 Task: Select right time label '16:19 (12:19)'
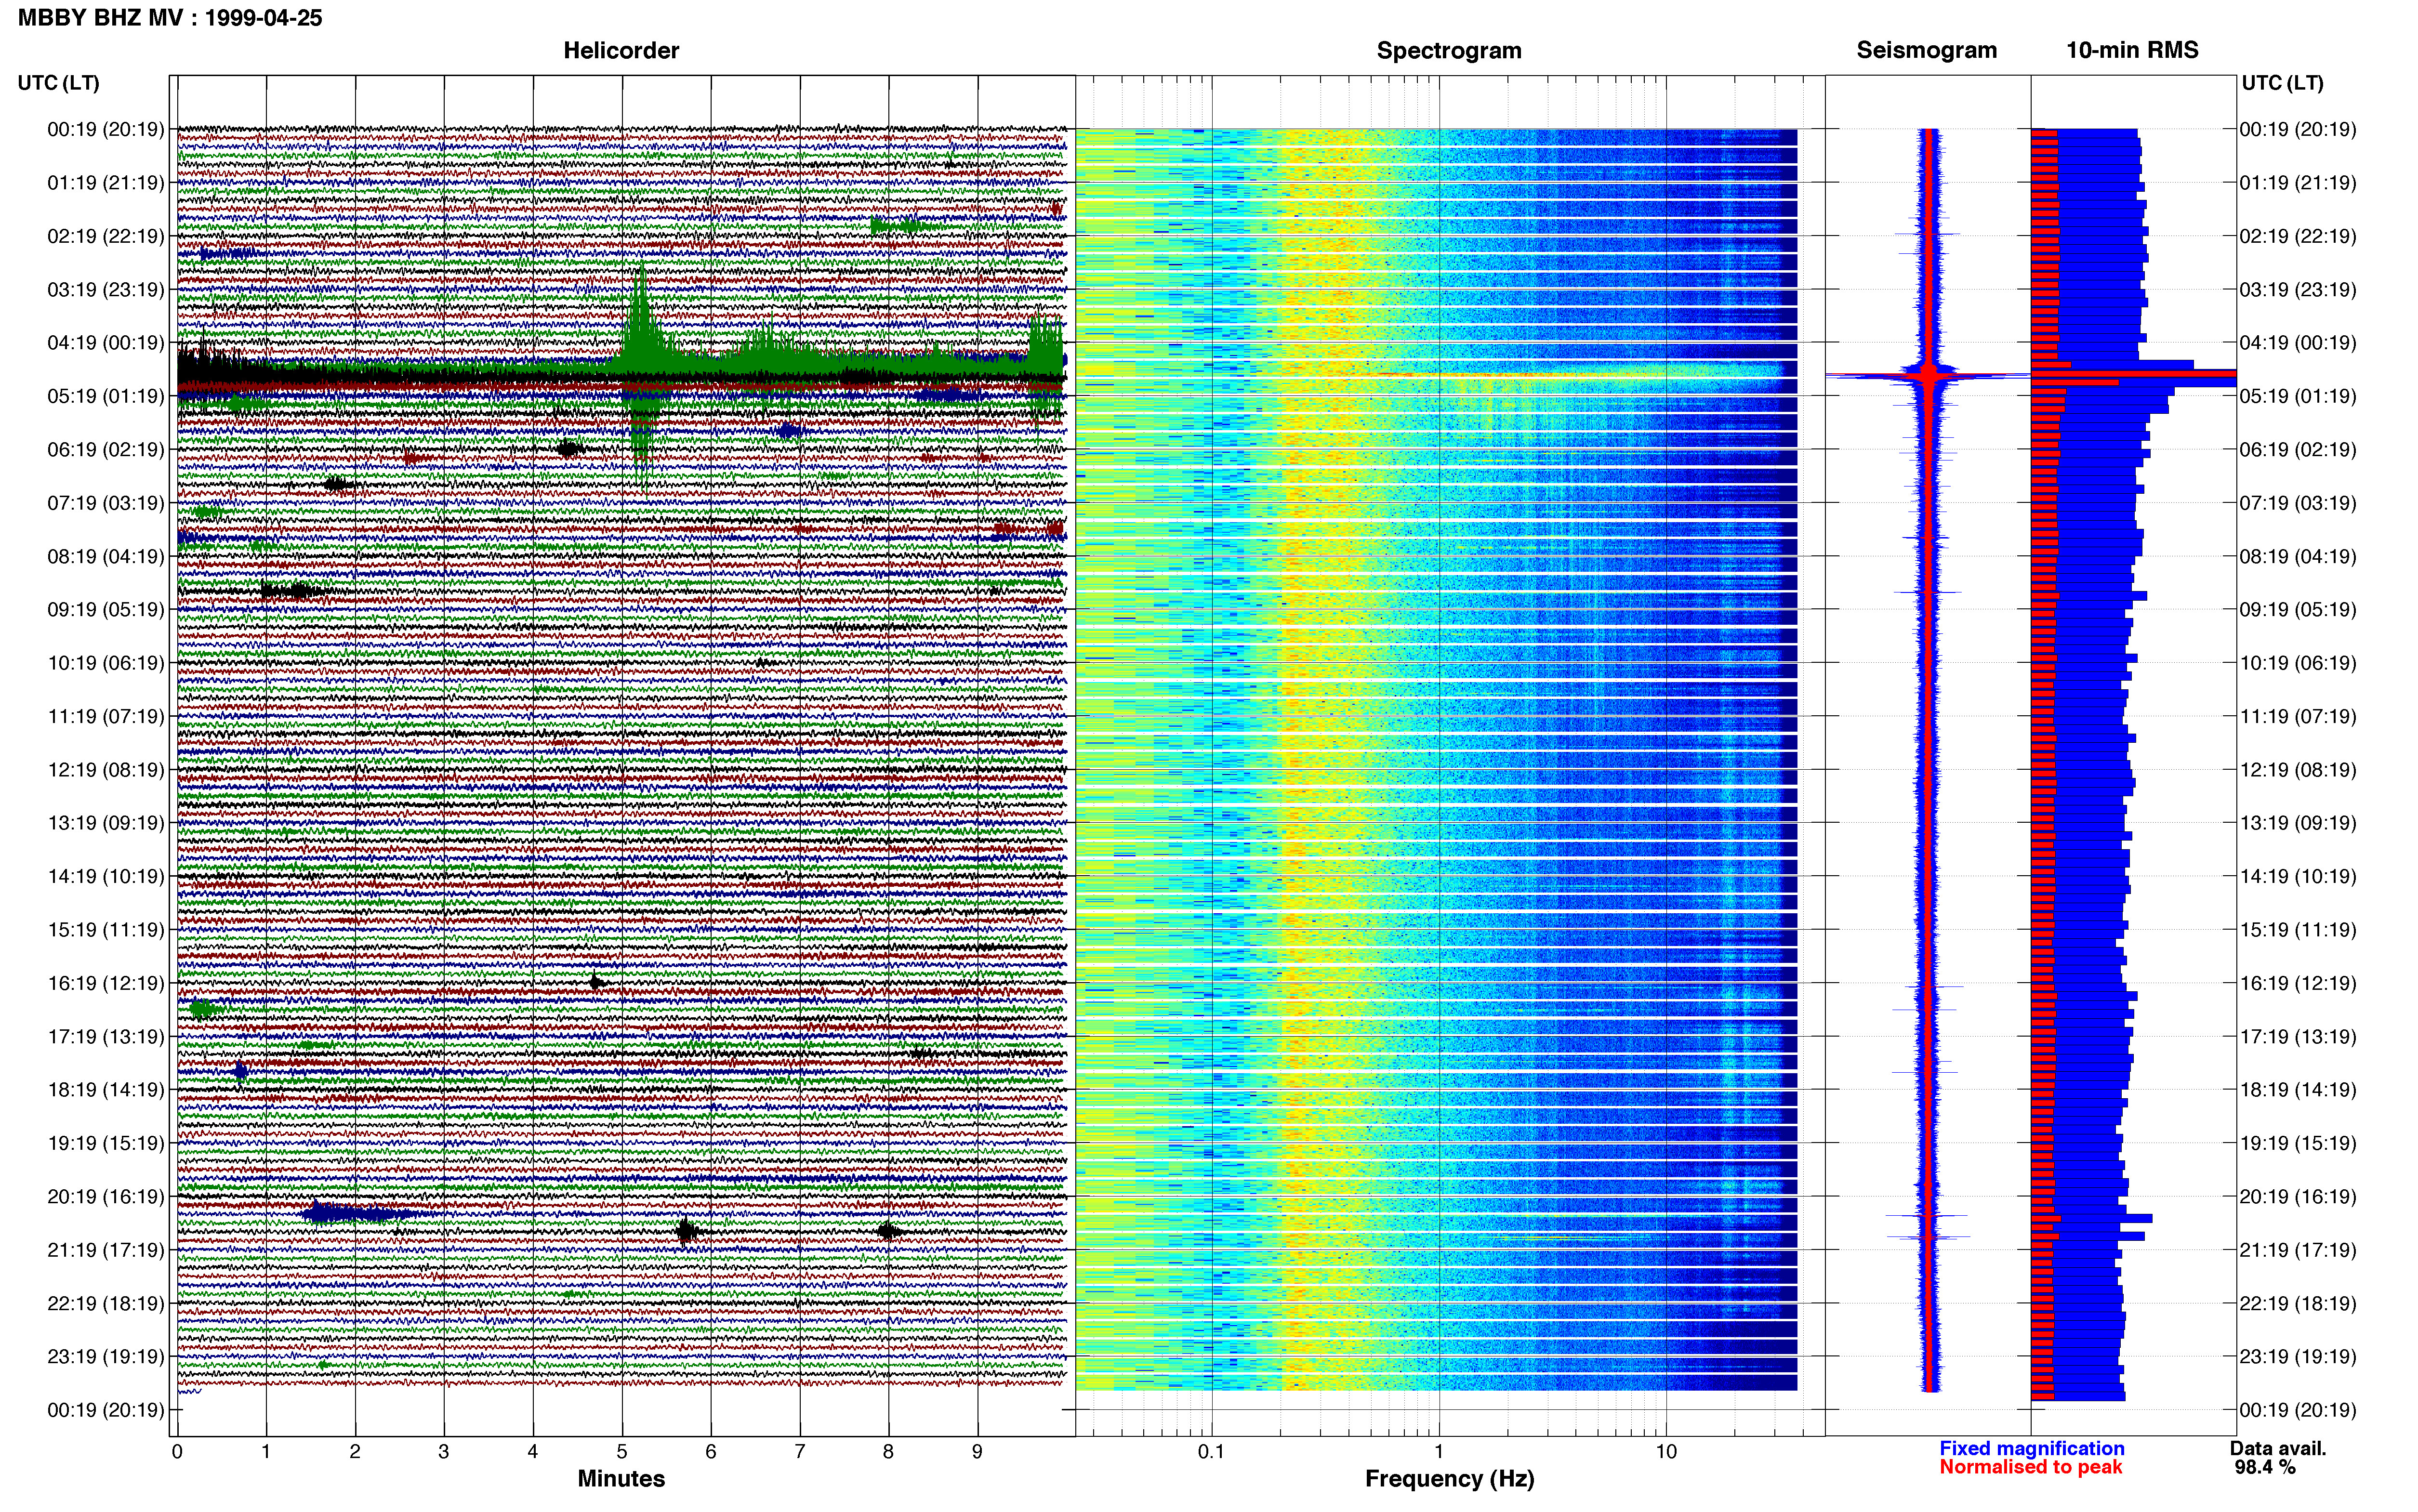(x=2298, y=983)
